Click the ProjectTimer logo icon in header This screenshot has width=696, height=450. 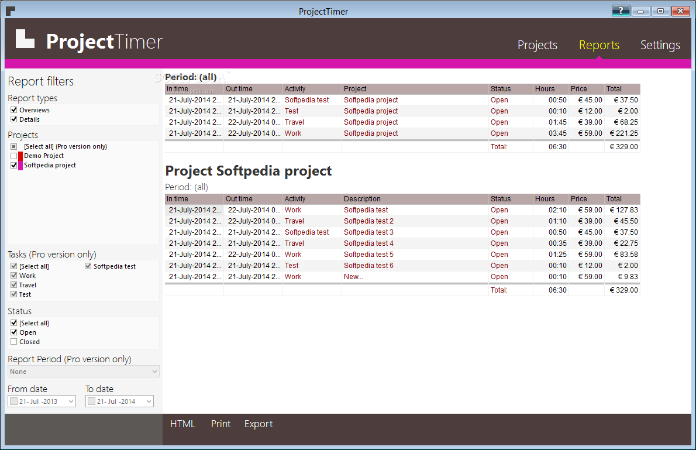(x=25, y=39)
